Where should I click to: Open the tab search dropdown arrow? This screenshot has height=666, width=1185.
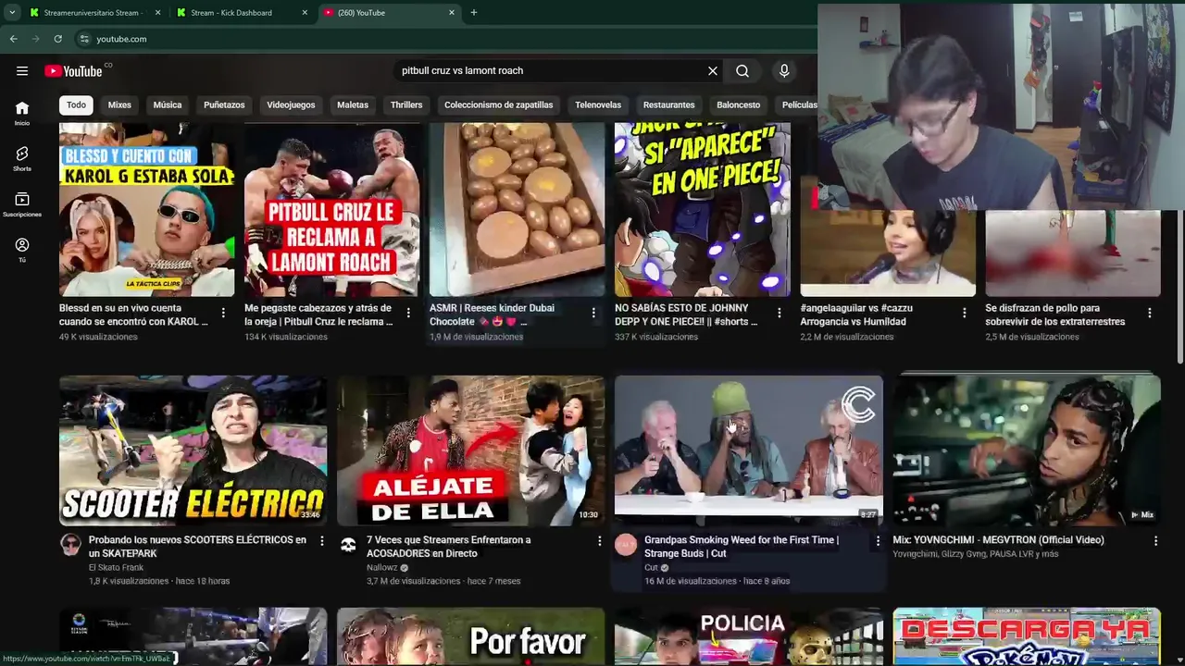pos(11,13)
